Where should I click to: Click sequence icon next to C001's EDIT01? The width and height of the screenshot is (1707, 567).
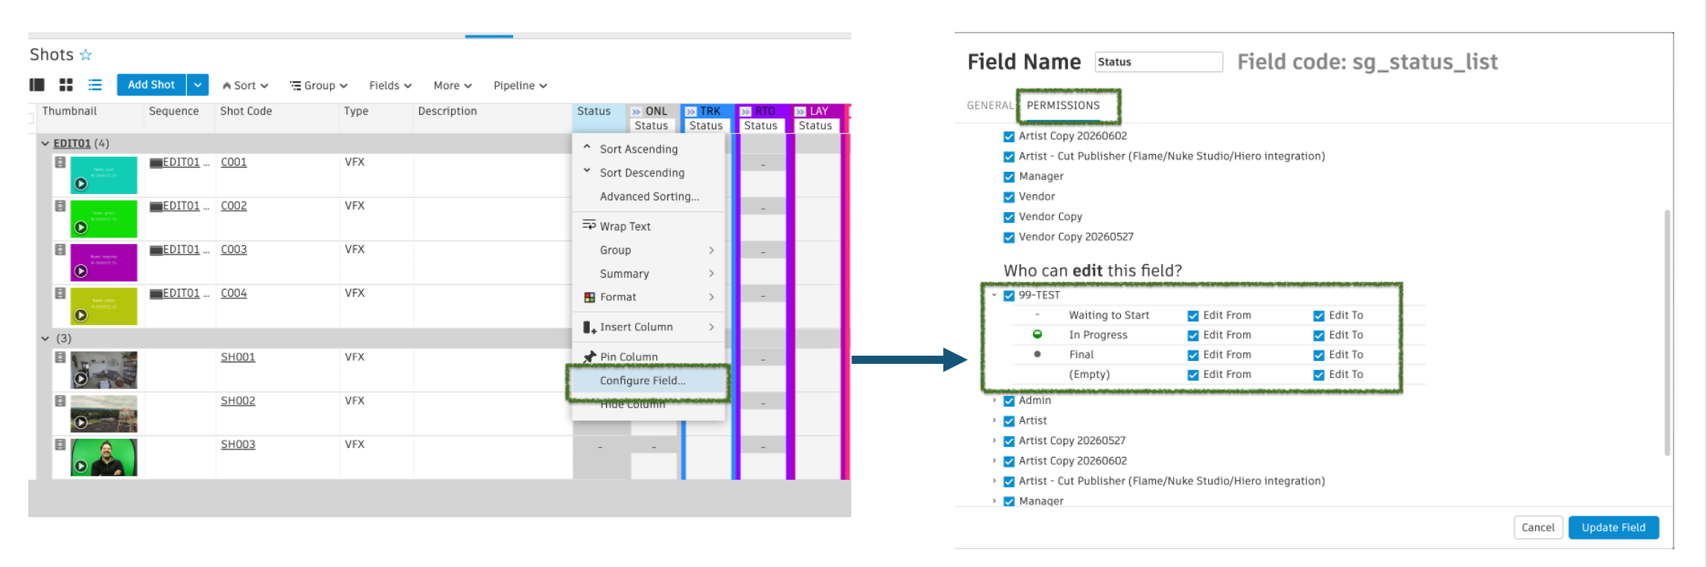click(156, 163)
